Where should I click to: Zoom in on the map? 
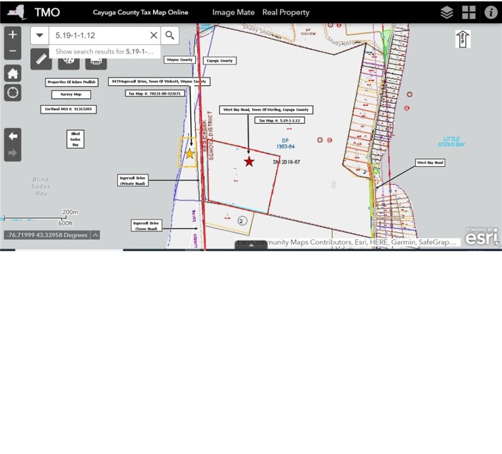pos(13,34)
